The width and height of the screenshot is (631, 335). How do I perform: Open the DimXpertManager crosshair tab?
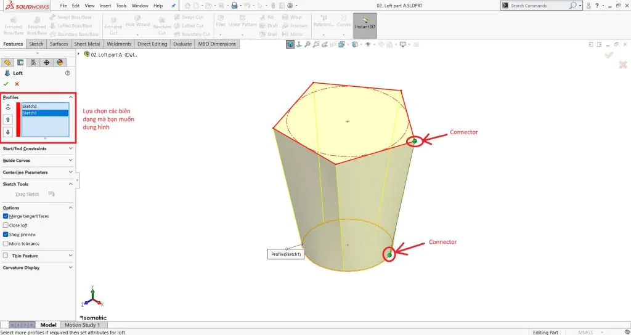(x=47, y=62)
